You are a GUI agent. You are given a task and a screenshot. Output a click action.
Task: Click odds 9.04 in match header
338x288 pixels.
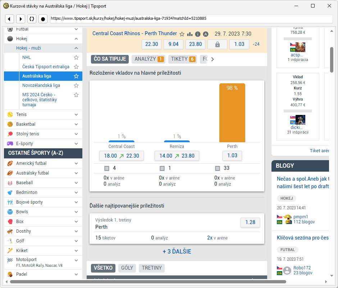[174, 44]
